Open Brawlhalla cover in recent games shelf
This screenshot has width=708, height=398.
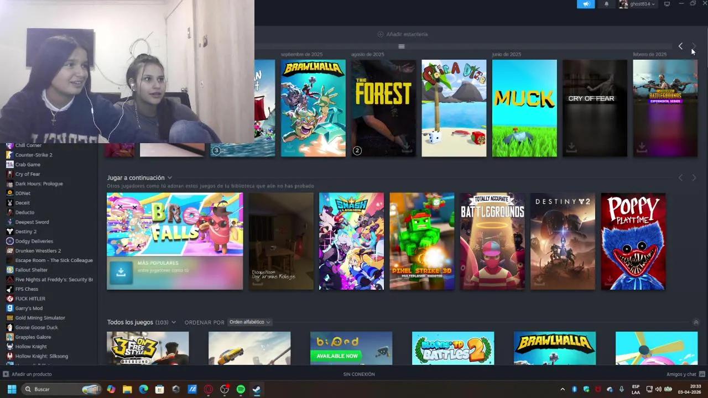(x=313, y=108)
